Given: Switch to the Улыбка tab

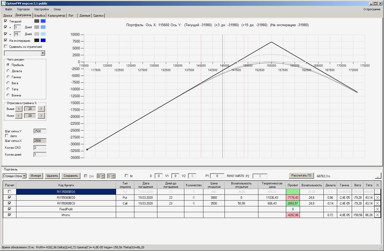Looking at the screenshot, I should [39, 16].
